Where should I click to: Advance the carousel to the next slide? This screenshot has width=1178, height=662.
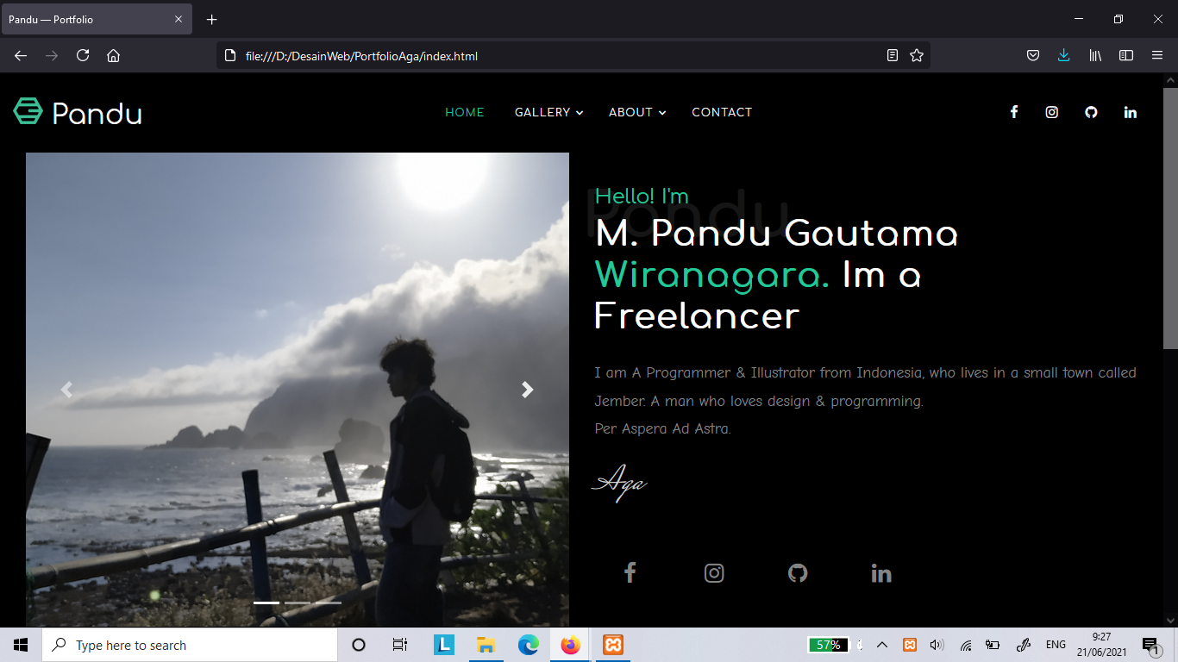(x=528, y=390)
